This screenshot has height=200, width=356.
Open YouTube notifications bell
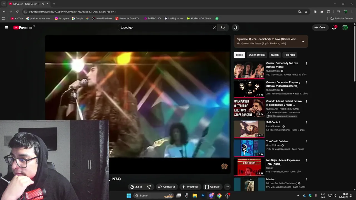click(x=334, y=27)
